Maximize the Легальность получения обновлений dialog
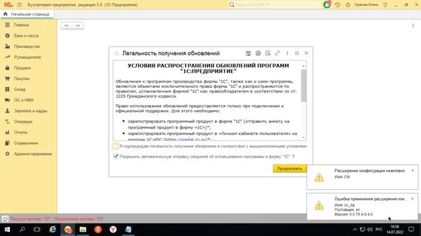The image size is (421, 236). click(x=297, y=53)
